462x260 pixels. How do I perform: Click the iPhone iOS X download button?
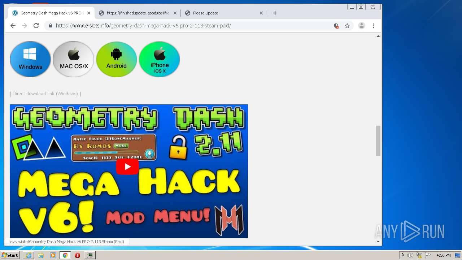click(x=159, y=59)
